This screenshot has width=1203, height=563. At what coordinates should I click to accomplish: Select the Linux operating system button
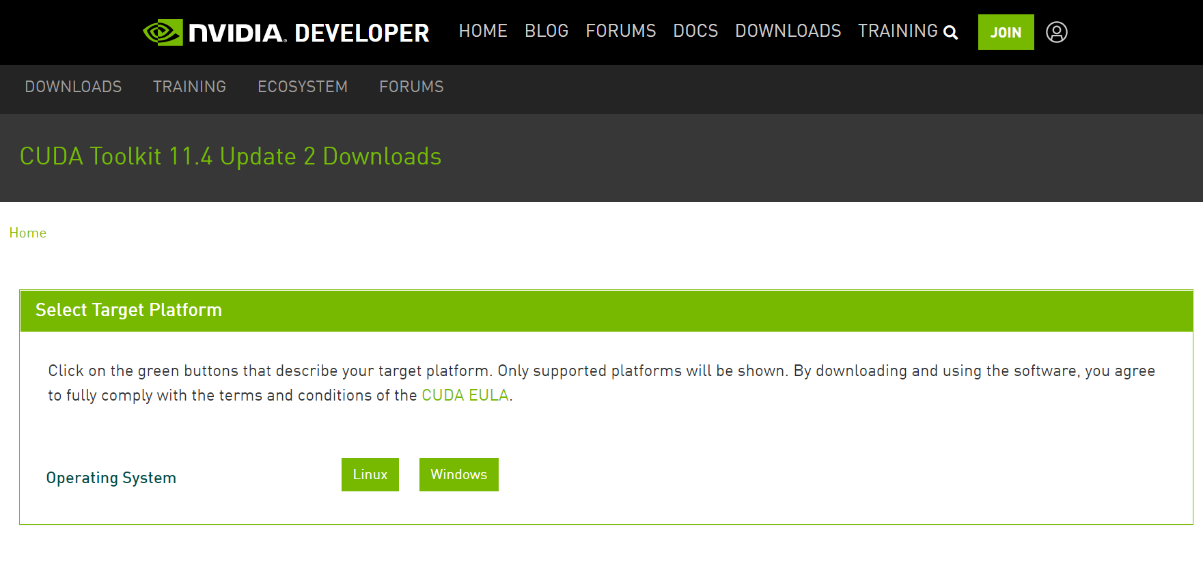[370, 474]
